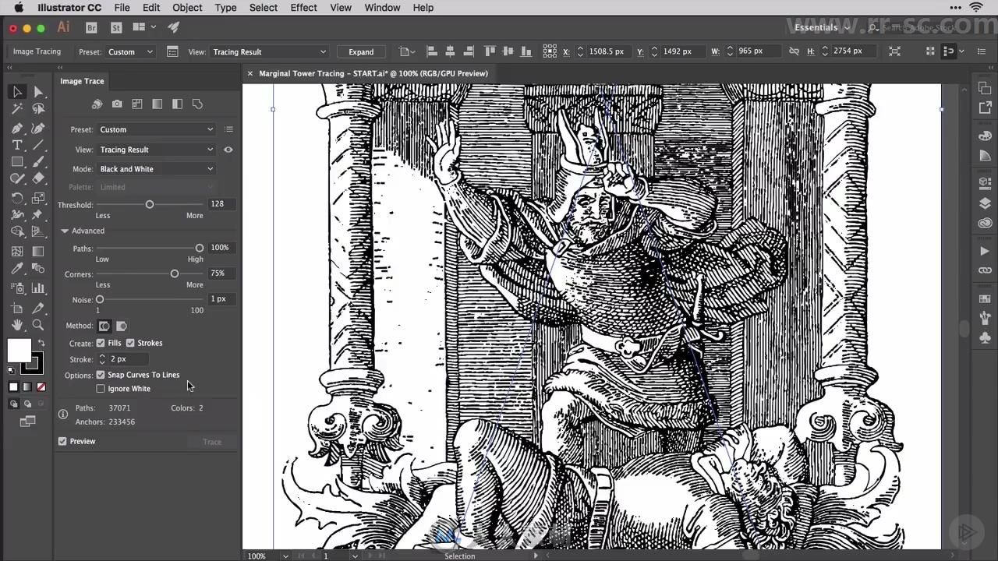The image size is (998, 561).
Task: Open the Preset dropdown in Image Trace panel
Action: tap(156, 129)
